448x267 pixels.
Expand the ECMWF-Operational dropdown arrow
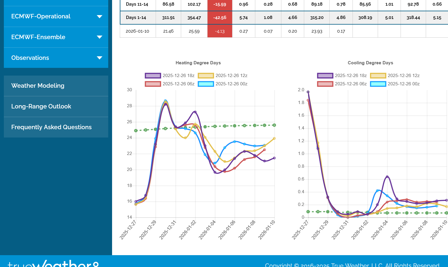pyautogui.click(x=100, y=17)
